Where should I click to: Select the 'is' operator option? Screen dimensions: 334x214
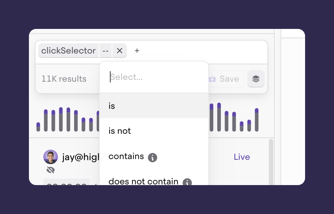tap(112, 106)
